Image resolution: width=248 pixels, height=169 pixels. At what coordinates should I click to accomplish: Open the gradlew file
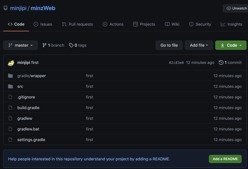pyautogui.click(x=25, y=119)
